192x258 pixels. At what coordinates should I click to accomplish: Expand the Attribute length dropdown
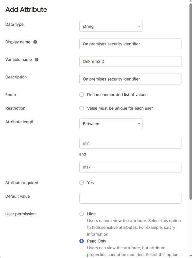point(111,124)
